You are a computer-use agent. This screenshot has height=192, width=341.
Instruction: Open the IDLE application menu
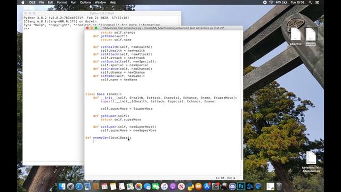tap(32, 2)
